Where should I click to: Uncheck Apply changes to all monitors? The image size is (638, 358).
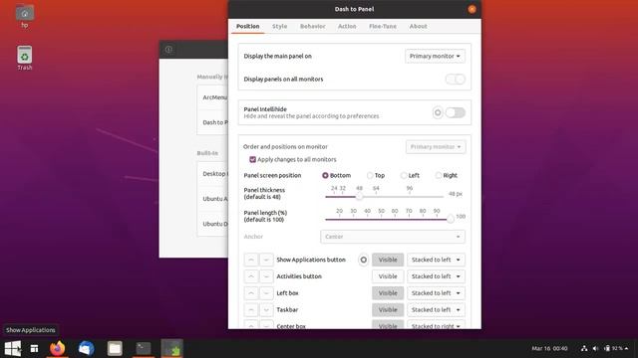[x=252, y=159]
